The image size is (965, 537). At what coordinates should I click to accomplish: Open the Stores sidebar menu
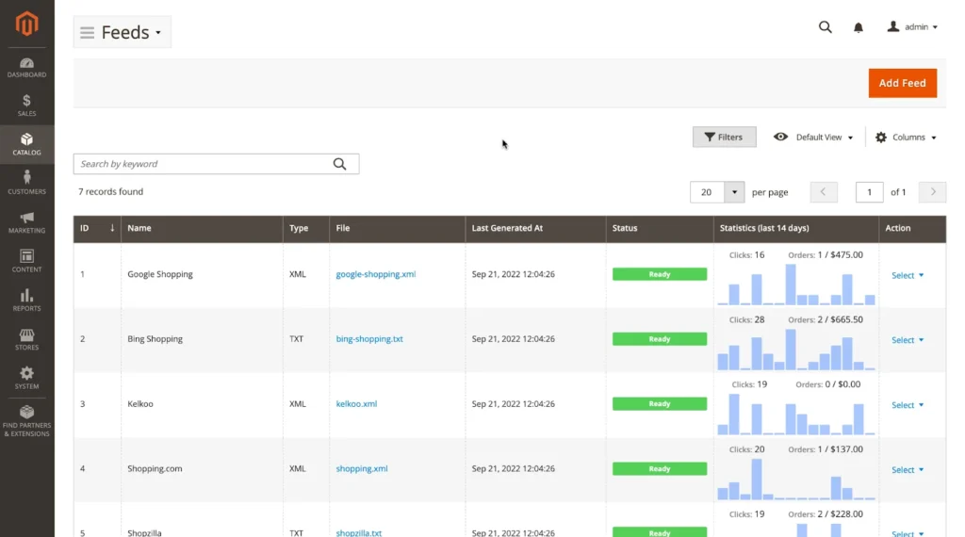click(26, 339)
